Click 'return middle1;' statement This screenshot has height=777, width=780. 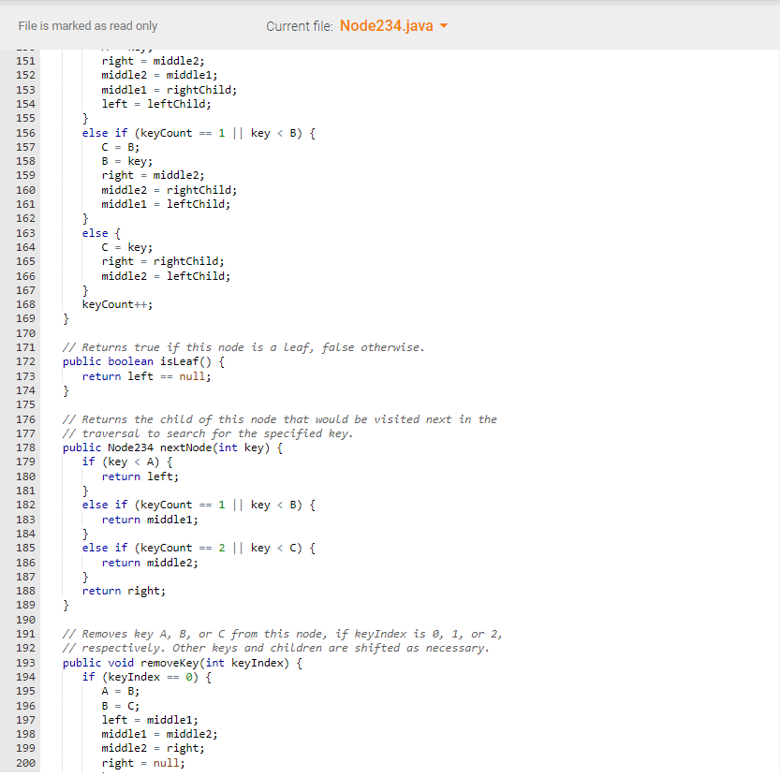coord(150,520)
